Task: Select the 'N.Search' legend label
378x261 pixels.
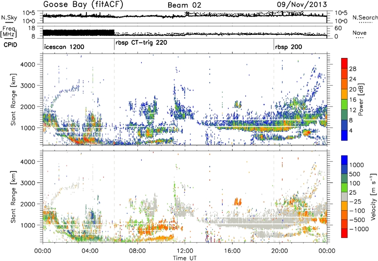Action: pyautogui.click(x=365, y=17)
